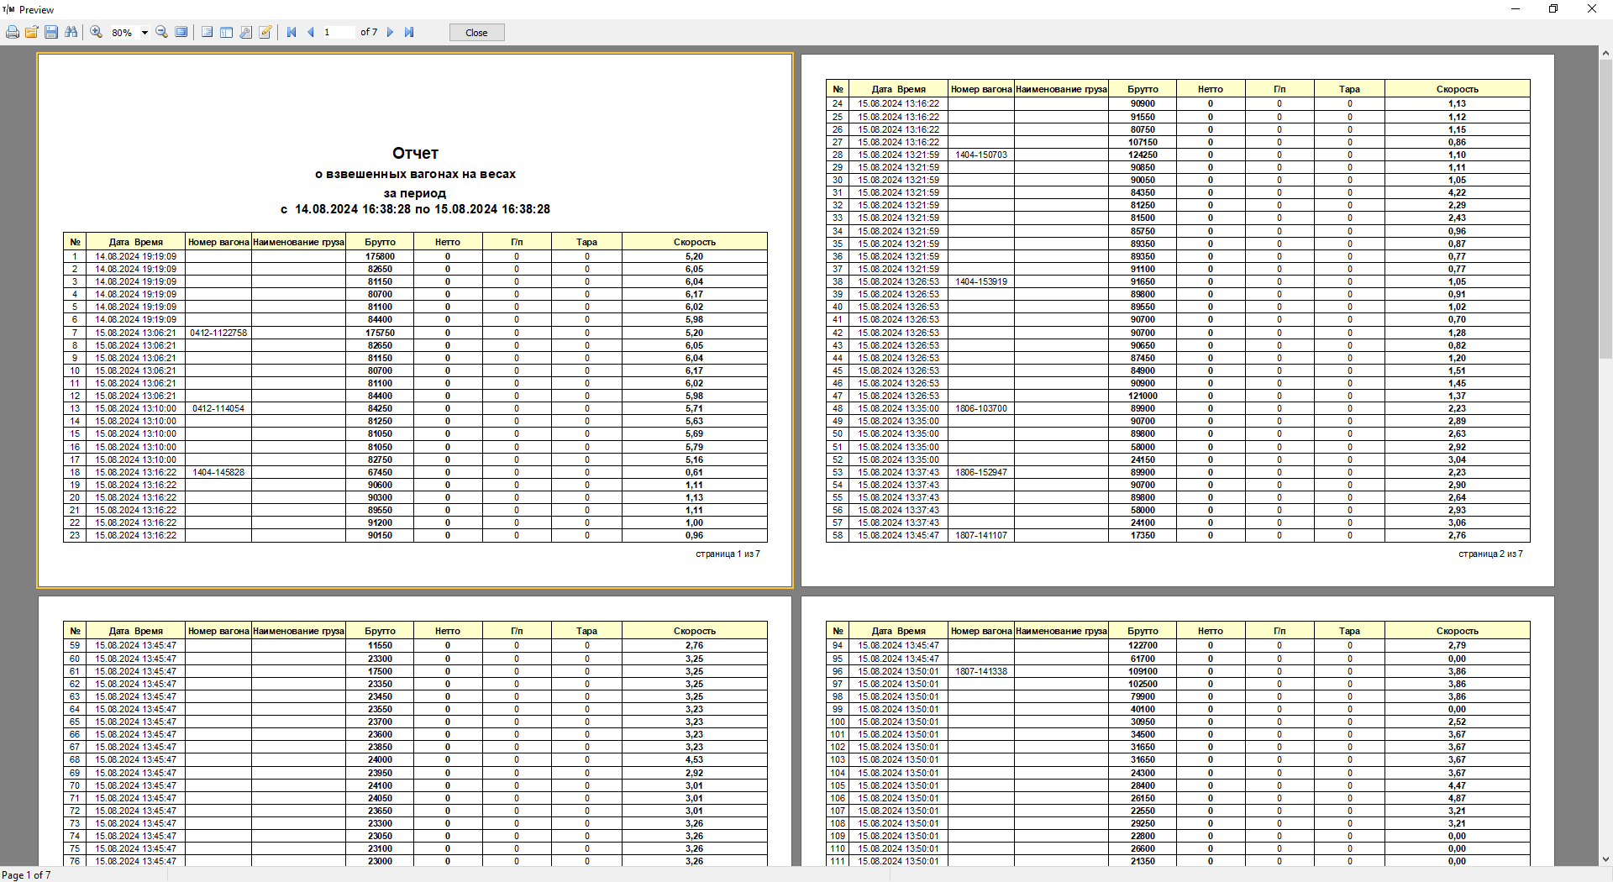Click the Print icon in the toolbar
This screenshot has height=882, width=1613.
[x=13, y=32]
